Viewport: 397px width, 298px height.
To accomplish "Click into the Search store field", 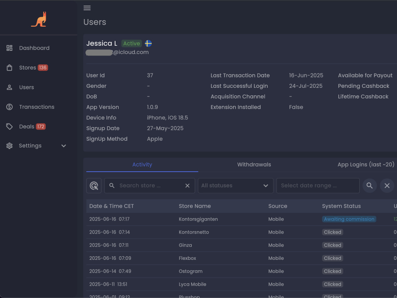I will (x=149, y=186).
